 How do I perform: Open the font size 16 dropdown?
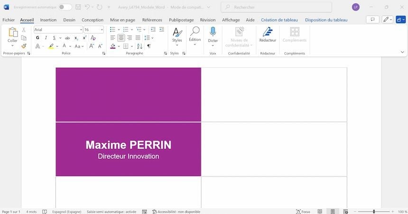point(102,30)
